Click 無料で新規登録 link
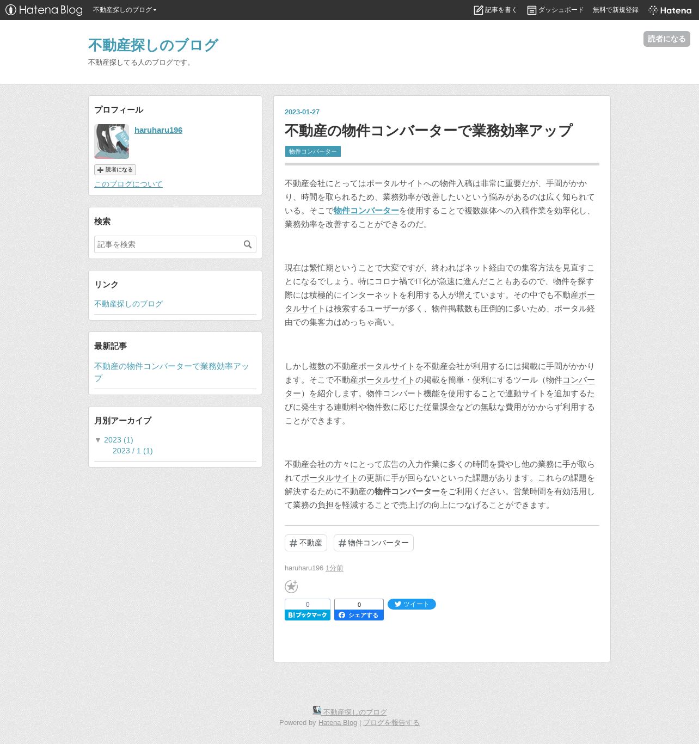The image size is (699, 744). coord(616,10)
